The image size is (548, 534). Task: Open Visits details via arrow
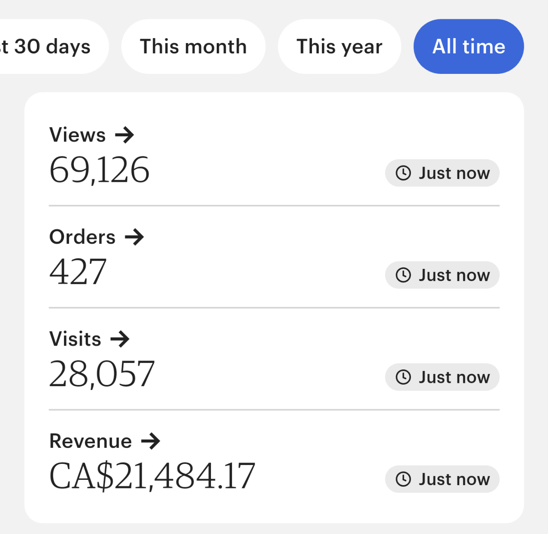point(120,339)
